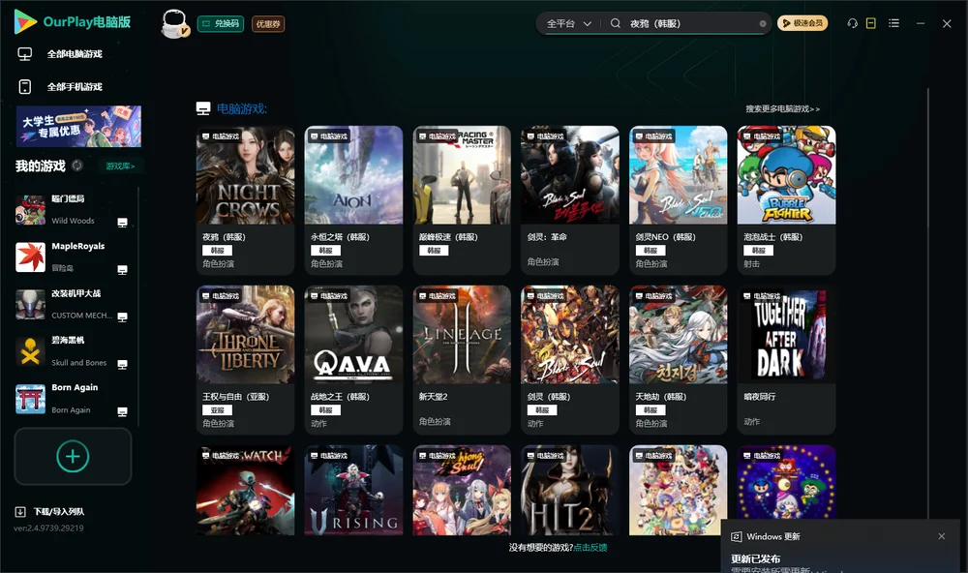968x573 pixels.
Task: Click the 兑换码 redeem code button
Action: (221, 23)
